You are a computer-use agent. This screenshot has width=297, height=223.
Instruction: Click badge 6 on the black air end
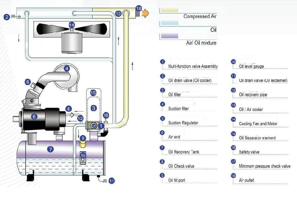coord(34,117)
